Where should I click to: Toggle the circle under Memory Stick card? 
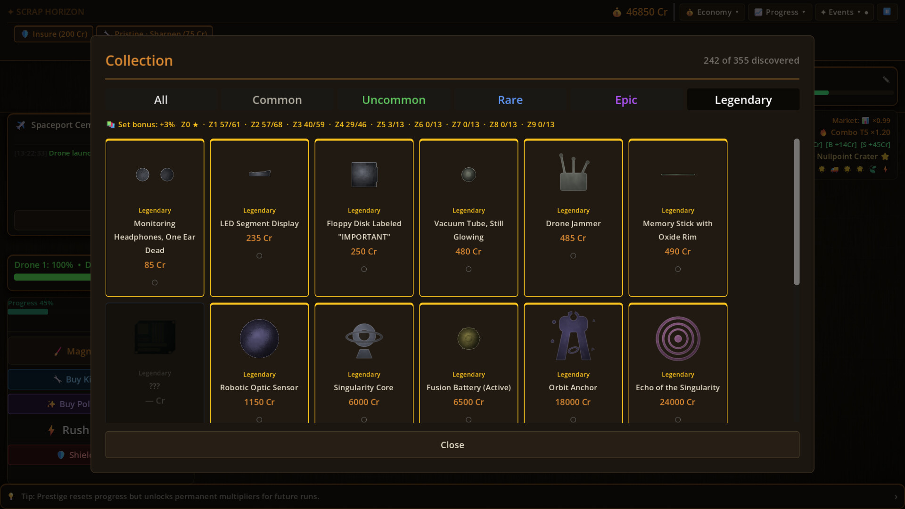click(x=678, y=269)
